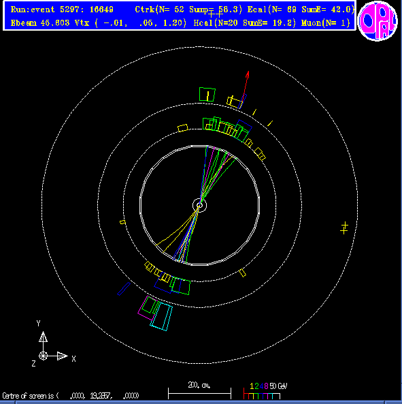Click the Hcal(N=20 SumE= 19.2) readout
The image size is (402, 404).
tap(245, 23)
